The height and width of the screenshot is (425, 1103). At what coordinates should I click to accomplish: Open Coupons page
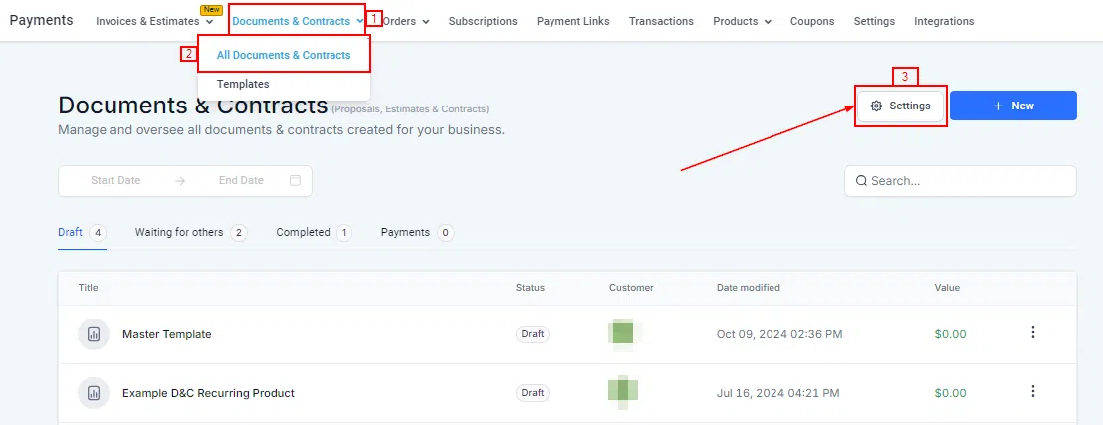811,21
